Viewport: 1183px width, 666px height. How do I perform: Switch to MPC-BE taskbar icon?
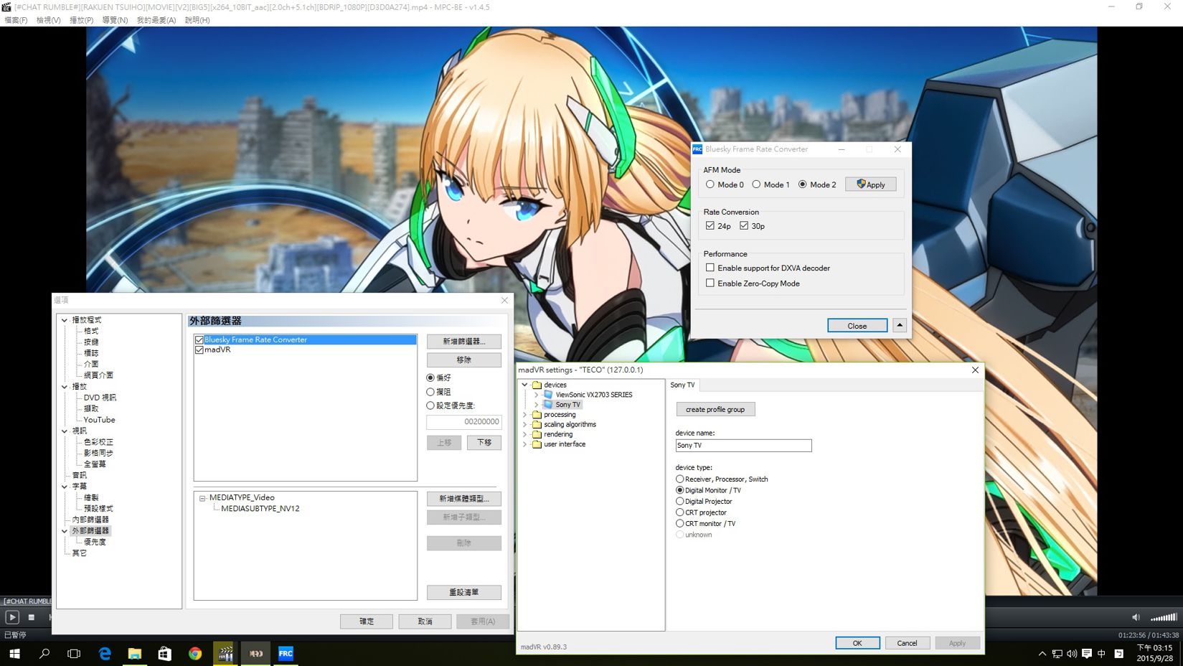click(225, 654)
